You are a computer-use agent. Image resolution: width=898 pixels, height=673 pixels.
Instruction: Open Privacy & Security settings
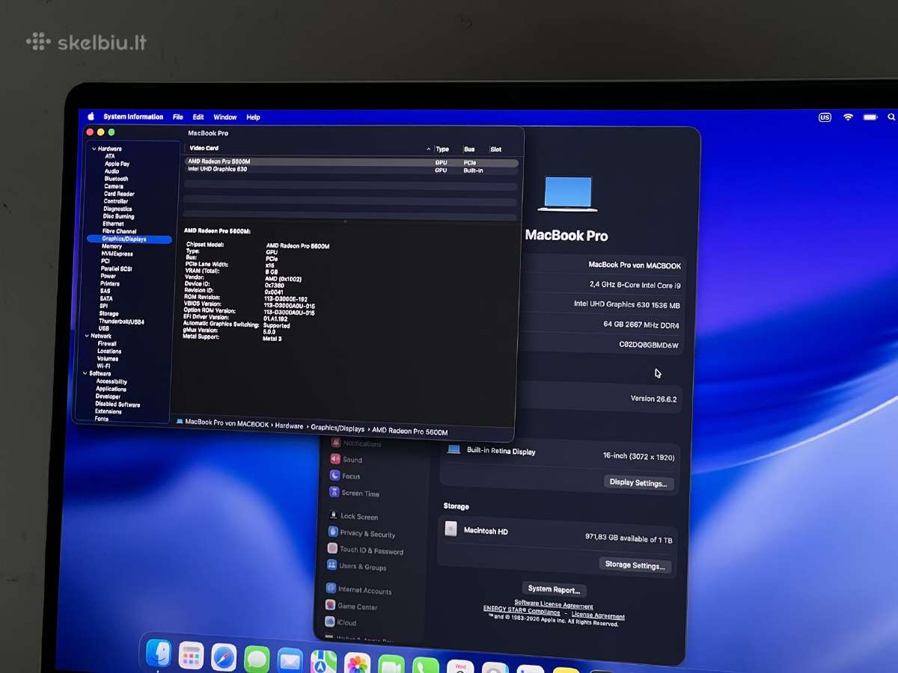pos(361,532)
